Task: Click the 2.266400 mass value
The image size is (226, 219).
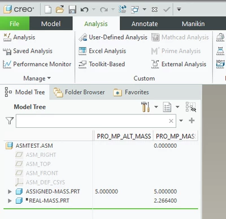Action: pyautogui.click(x=166, y=200)
